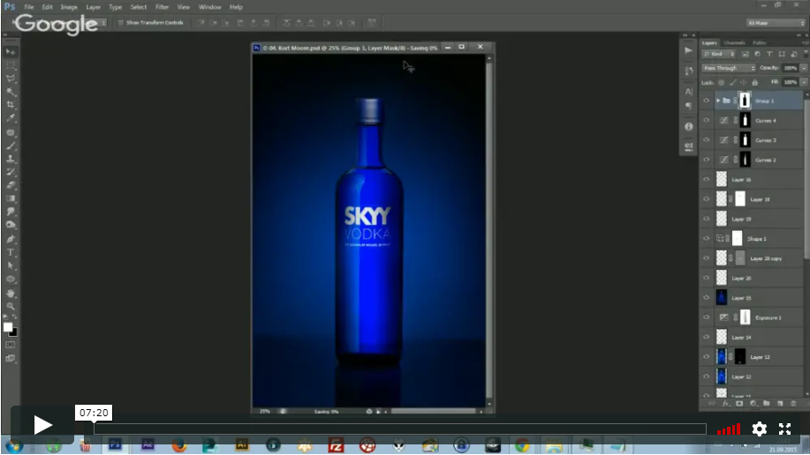Screen dimensions: 810x455
Task: Open Chrome from the taskbar
Action: point(522,444)
